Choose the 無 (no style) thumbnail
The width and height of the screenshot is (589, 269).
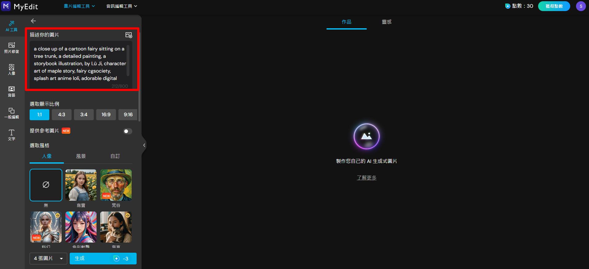(x=46, y=185)
